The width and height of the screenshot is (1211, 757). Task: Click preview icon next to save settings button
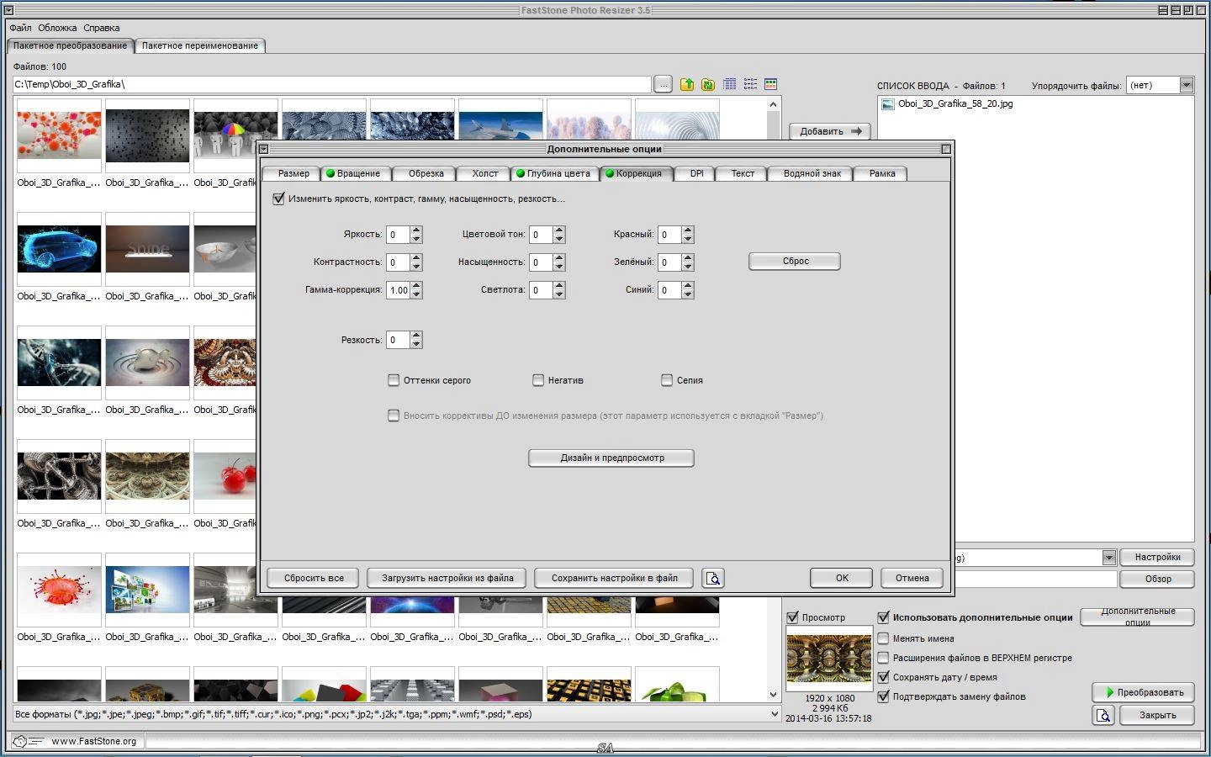(x=713, y=578)
